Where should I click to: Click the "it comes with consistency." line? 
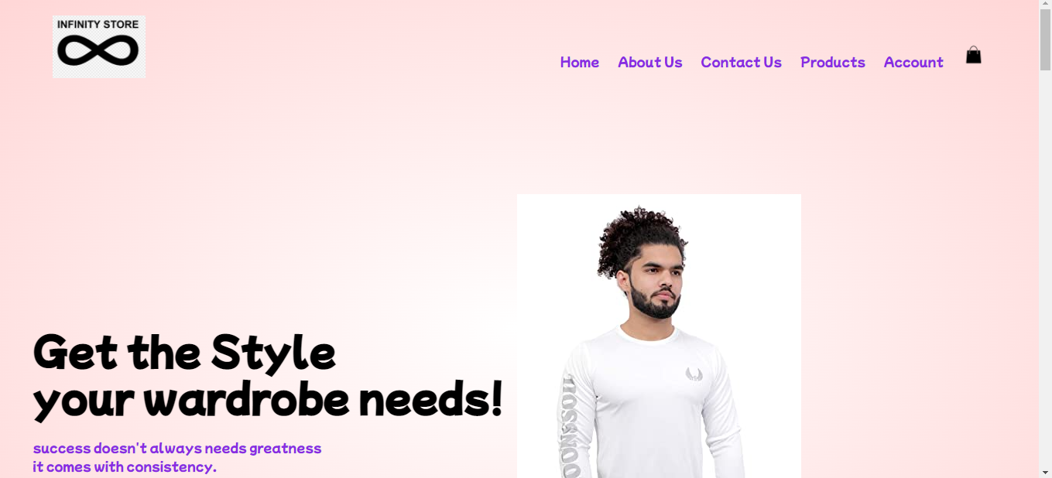pyautogui.click(x=125, y=467)
